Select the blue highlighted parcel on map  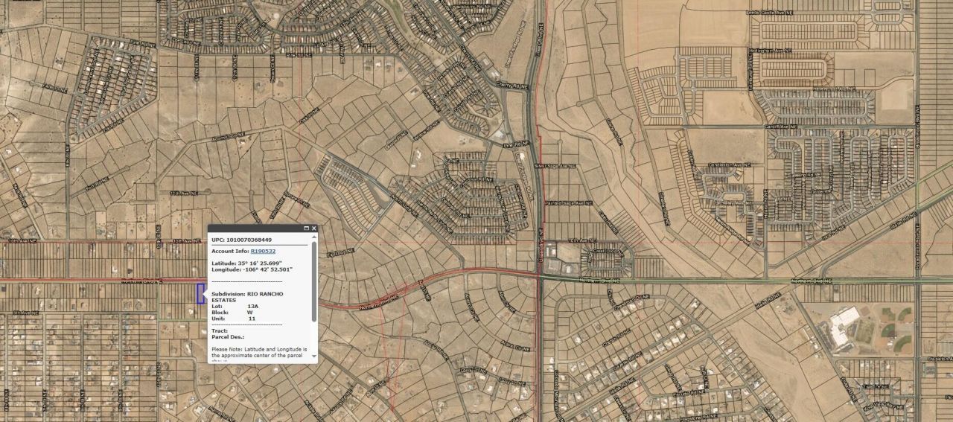[200, 293]
